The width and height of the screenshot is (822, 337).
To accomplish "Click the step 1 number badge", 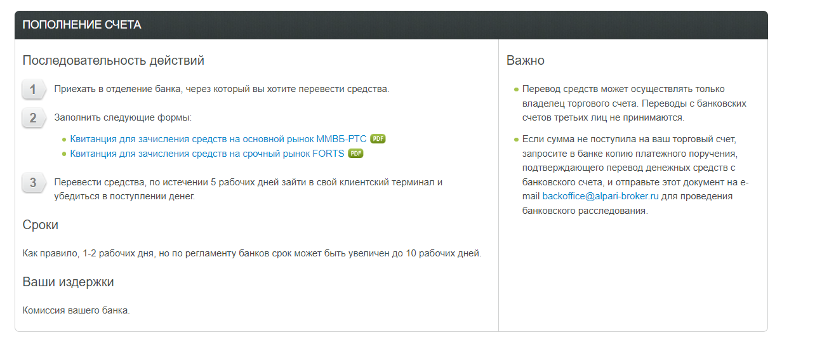I will pyautogui.click(x=33, y=89).
